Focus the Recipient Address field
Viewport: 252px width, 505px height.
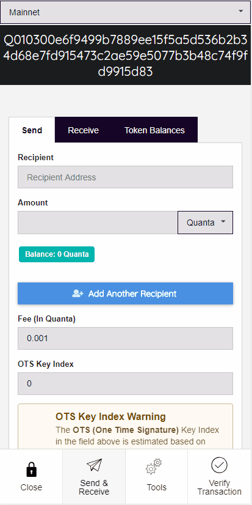coord(125,177)
